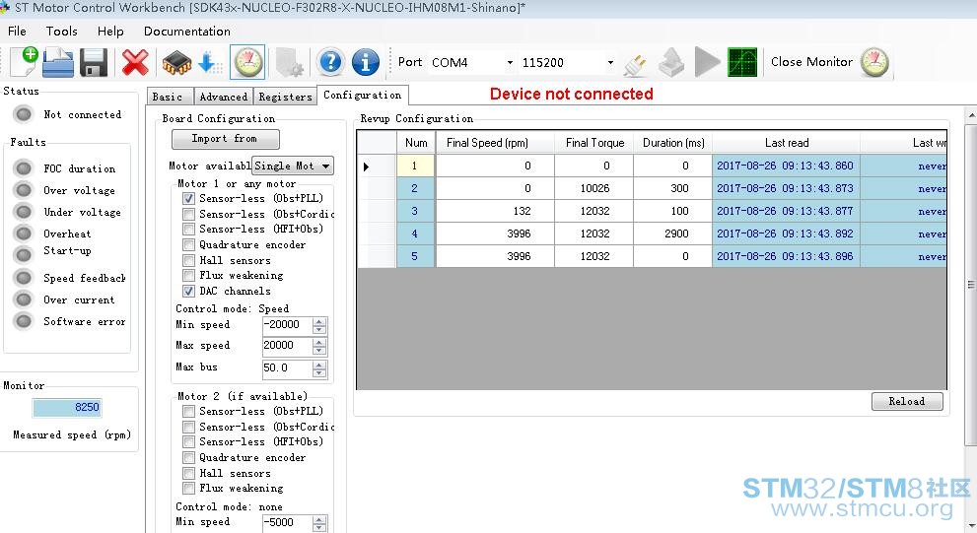
Task: Click the blue download arrow icon
Action: click(209, 62)
